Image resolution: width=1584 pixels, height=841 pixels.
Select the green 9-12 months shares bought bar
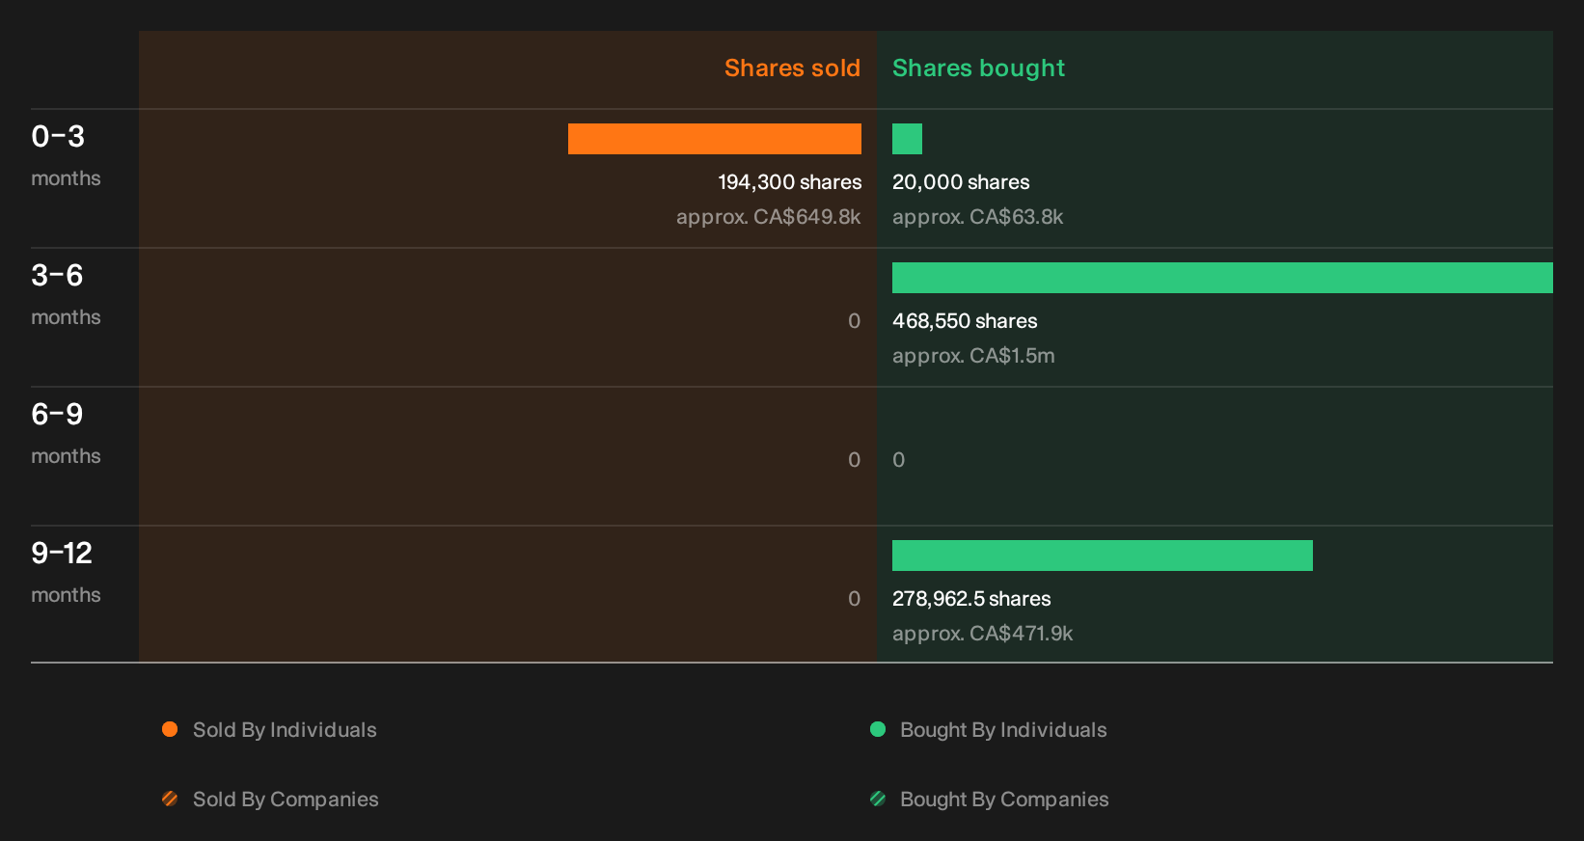1103,556
